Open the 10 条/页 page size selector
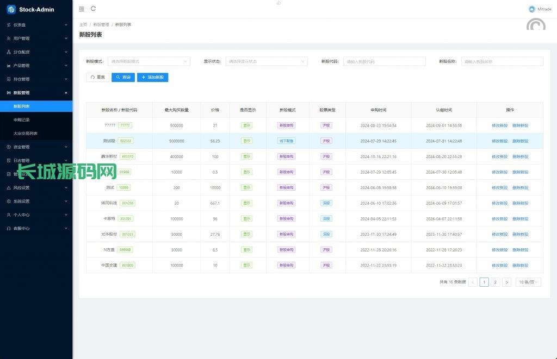 (528, 282)
